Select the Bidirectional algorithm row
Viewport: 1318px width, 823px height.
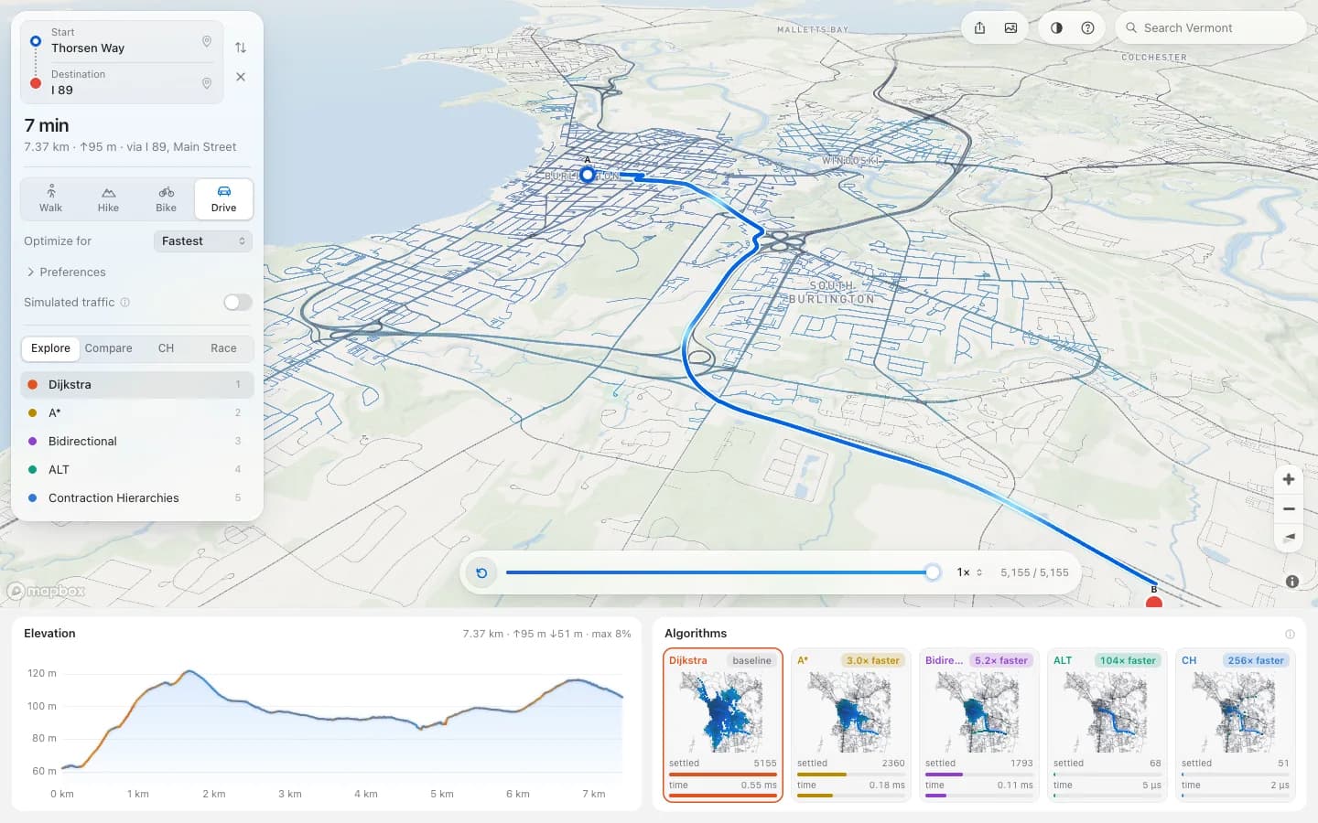tap(137, 442)
